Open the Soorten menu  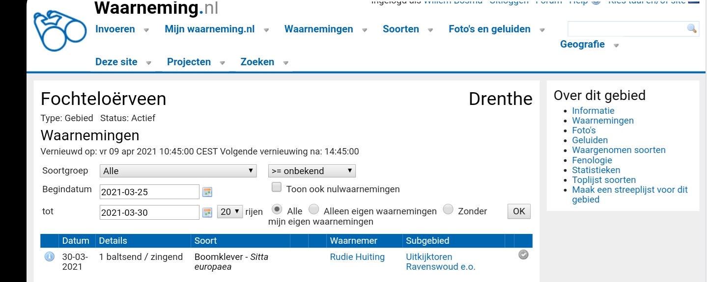click(x=400, y=29)
